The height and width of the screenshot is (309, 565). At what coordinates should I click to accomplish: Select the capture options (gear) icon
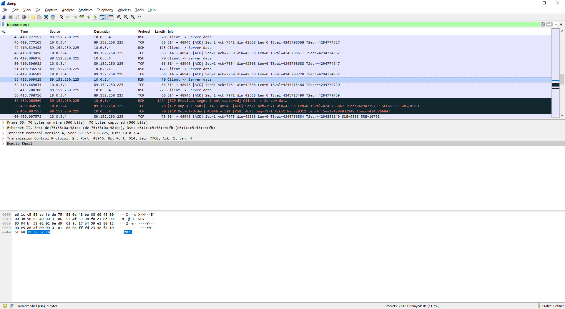click(24, 17)
